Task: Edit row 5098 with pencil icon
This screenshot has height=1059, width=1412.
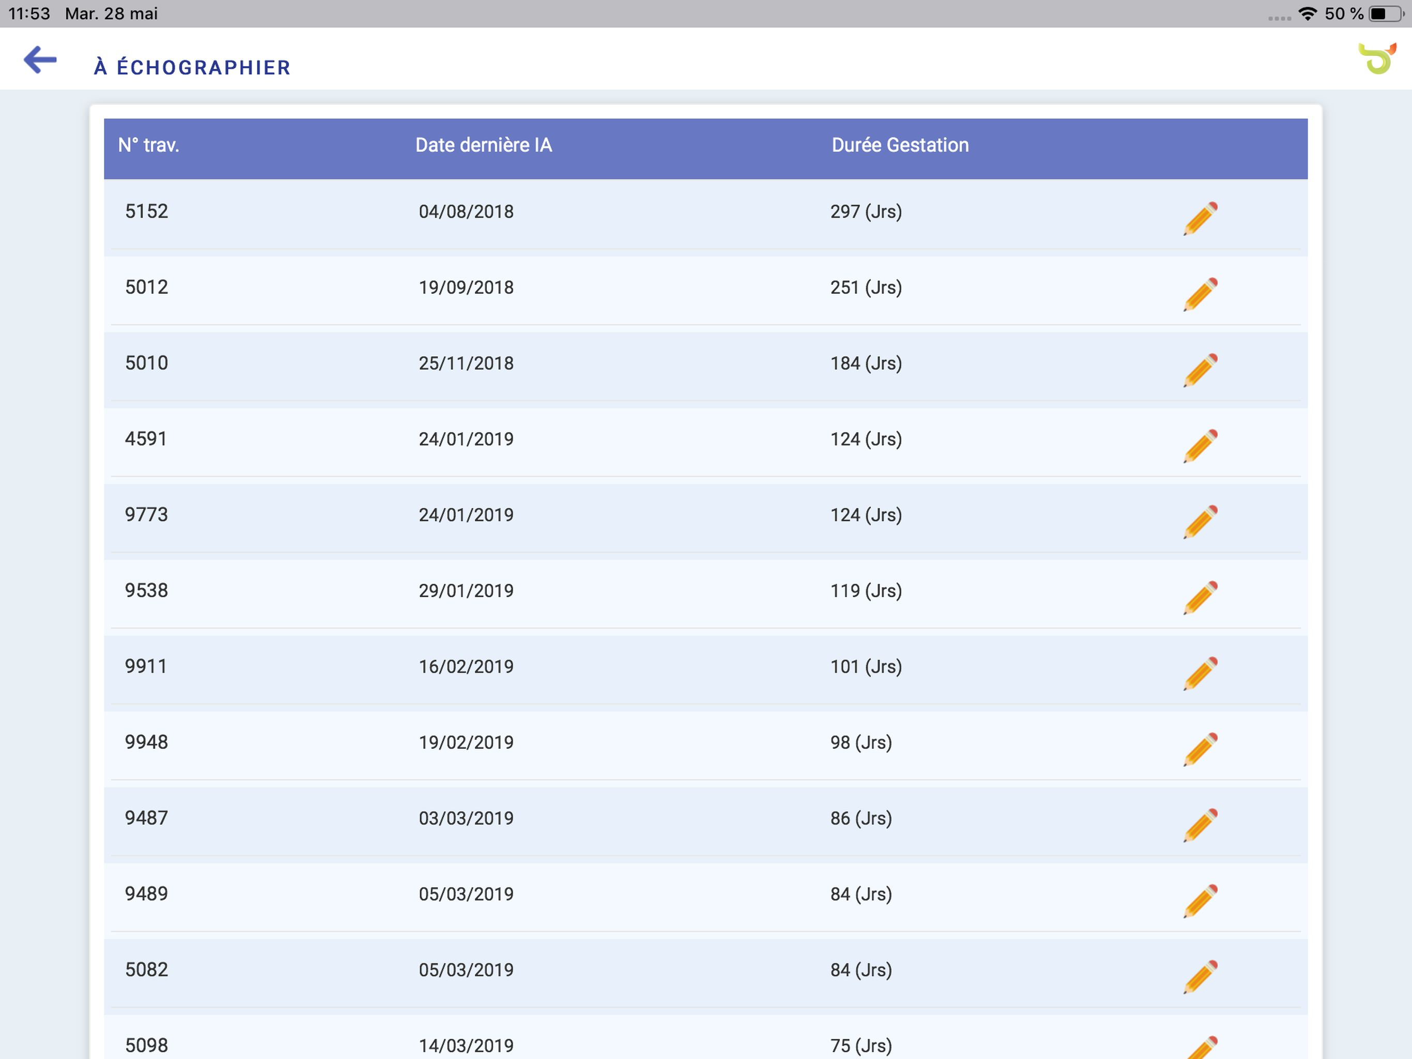Action: pos(1201,1048)
